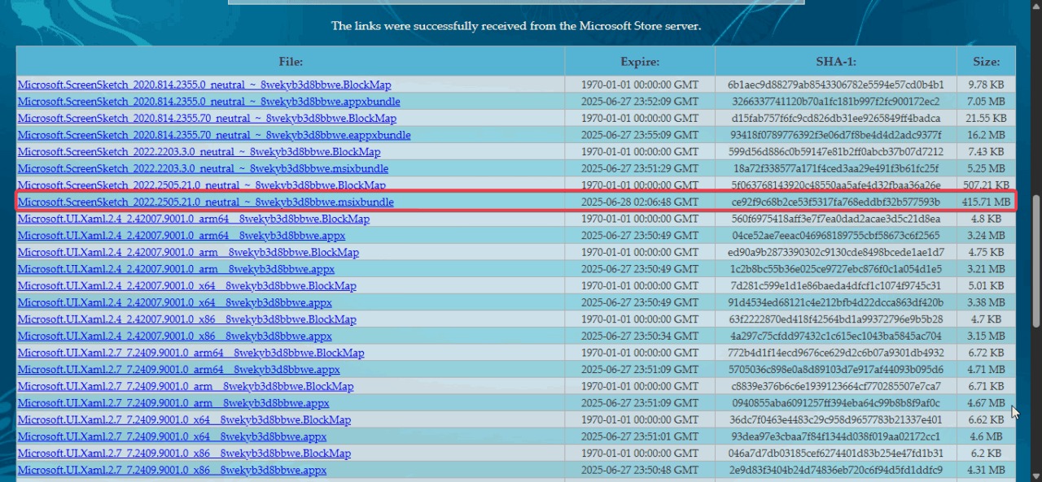
Task: Download ScreenSketch 2022.2505.21.0 msixbundle file
Action: [x=206, y=202]
